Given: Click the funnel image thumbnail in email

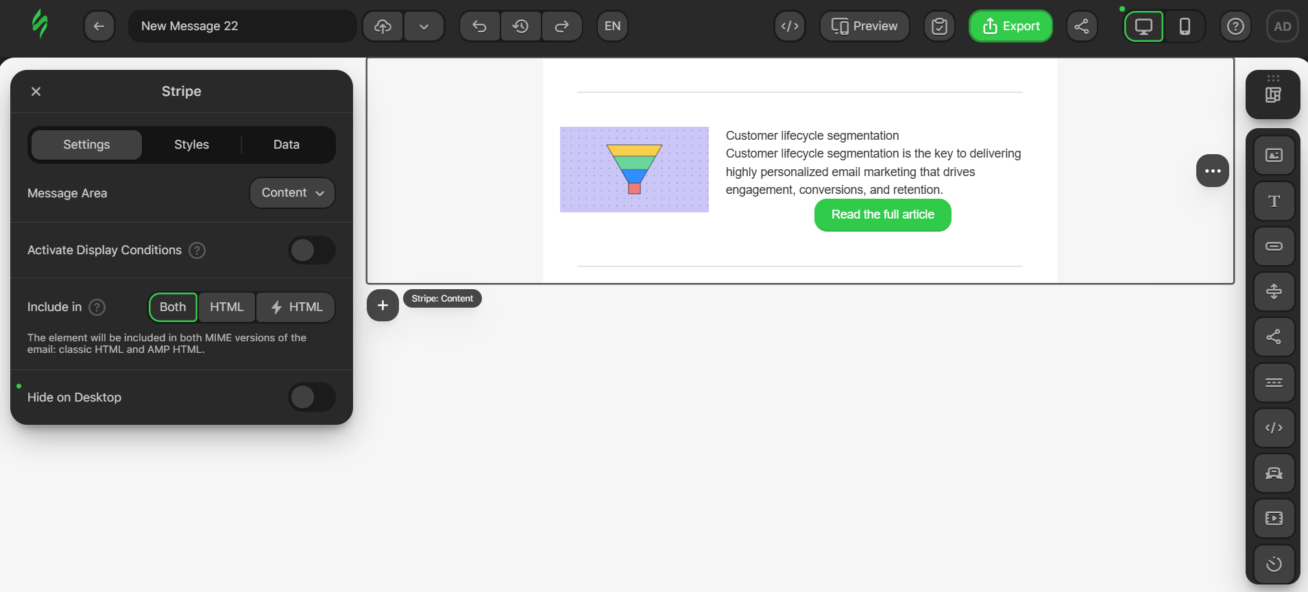Looking at the screenshot, I should tap(634, 169).
